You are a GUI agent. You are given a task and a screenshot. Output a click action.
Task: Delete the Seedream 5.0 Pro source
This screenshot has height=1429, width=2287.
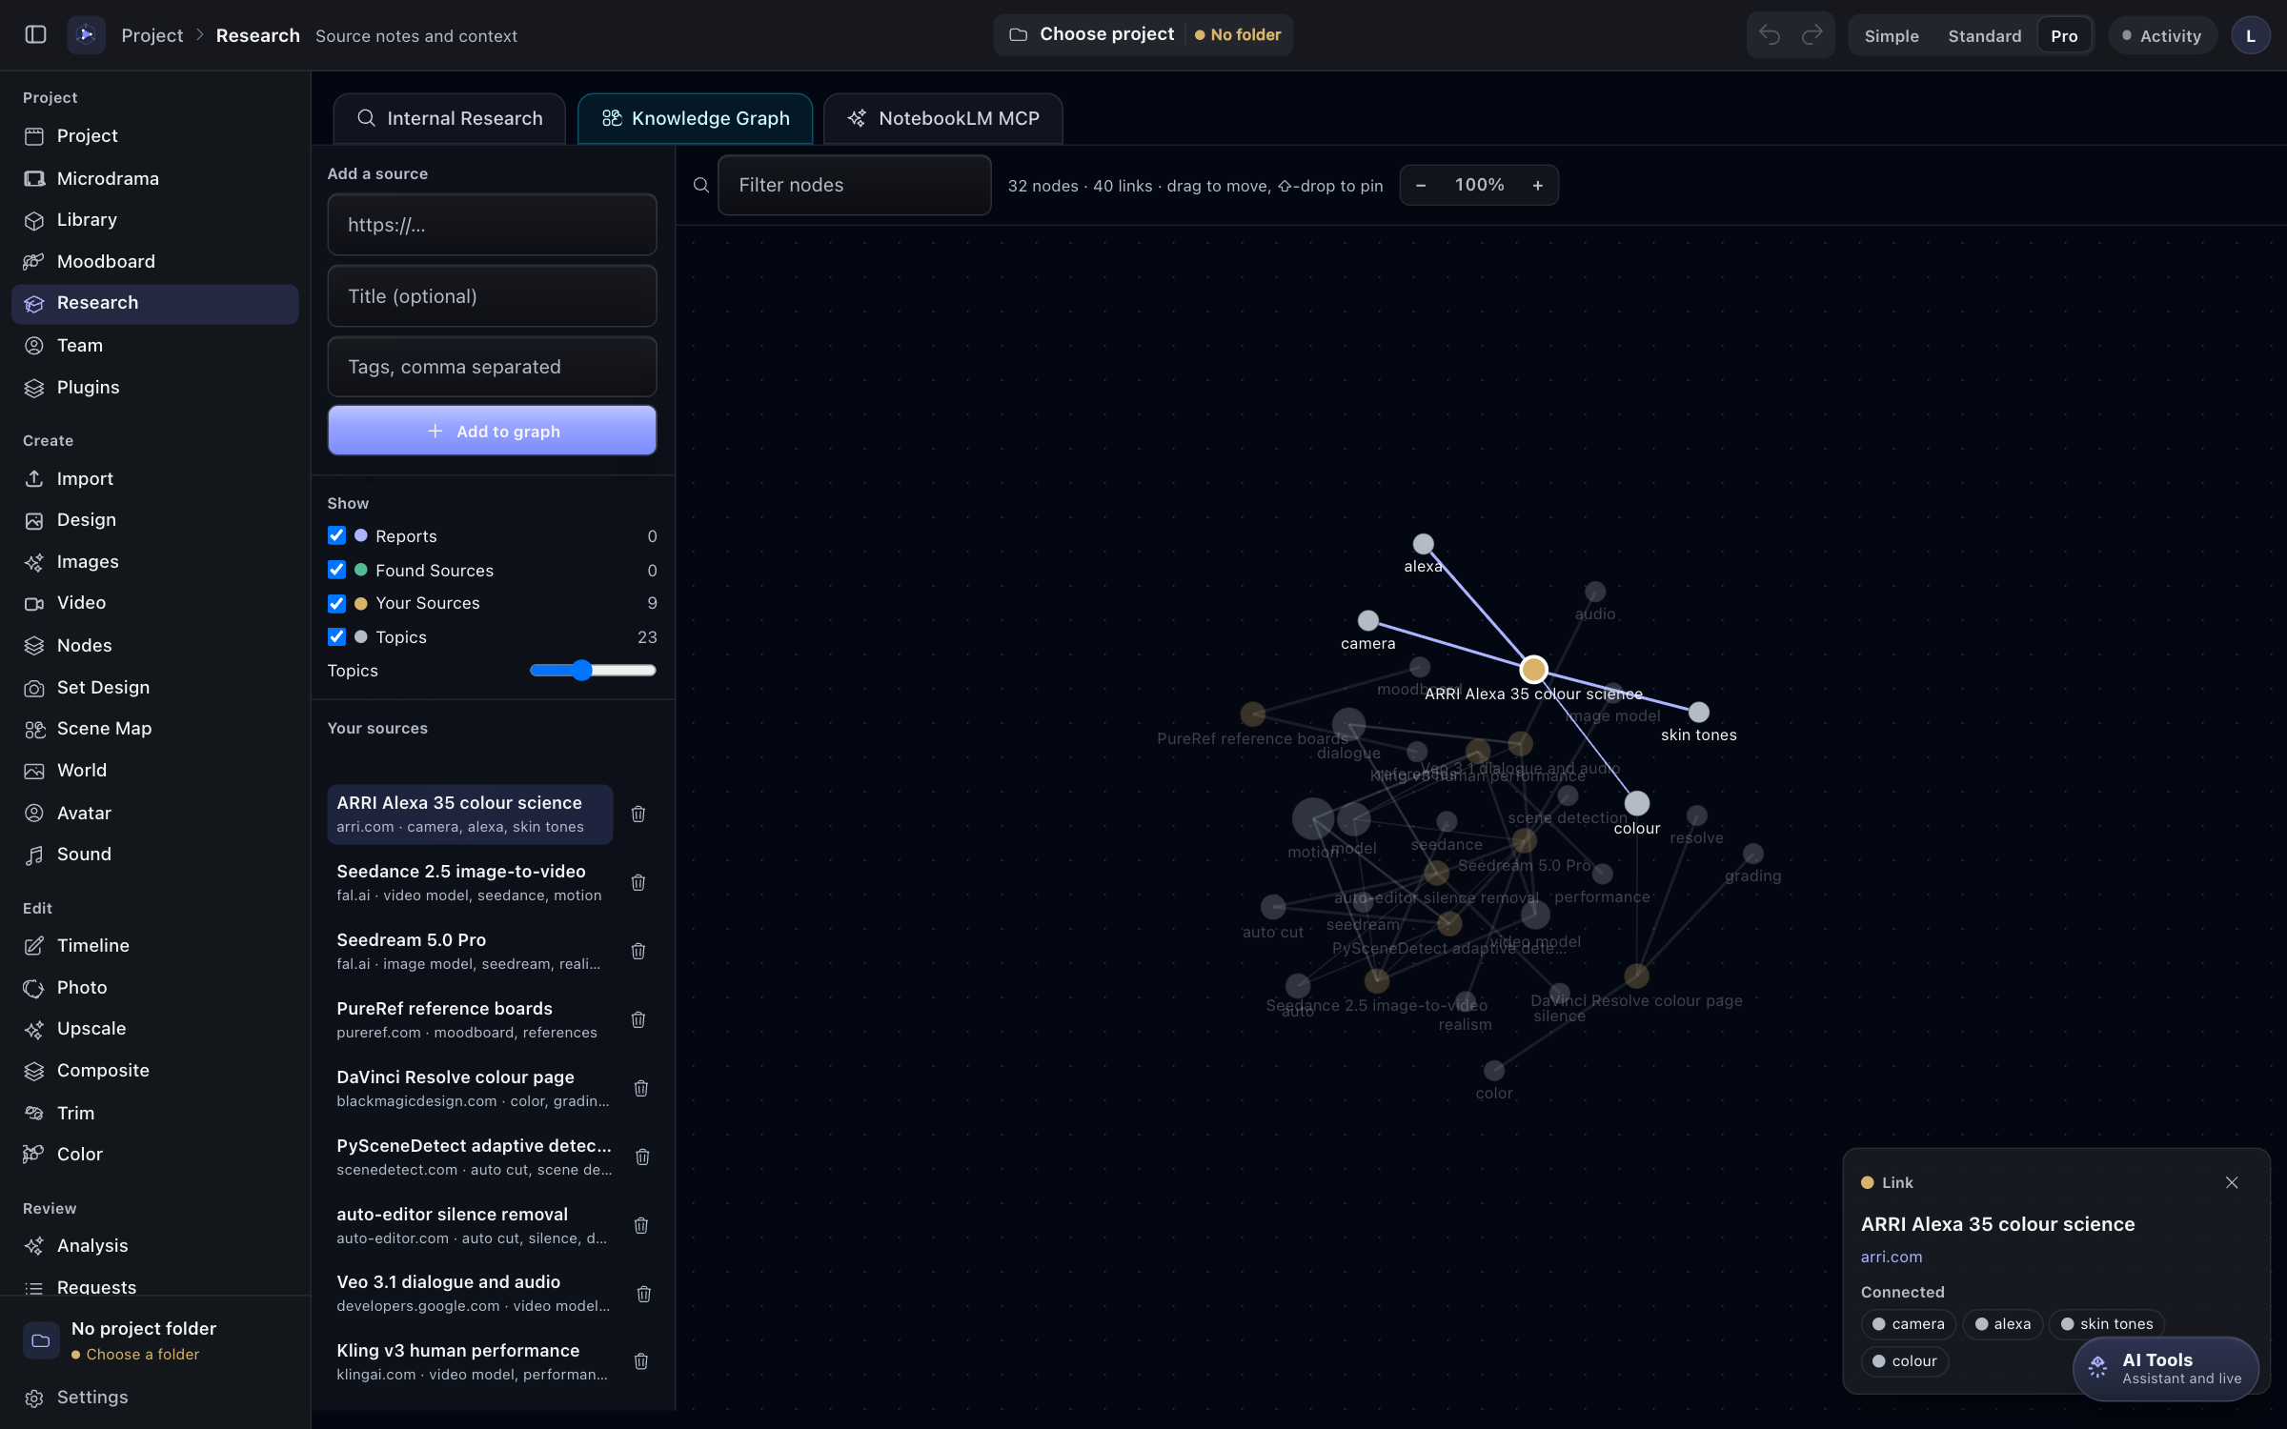[638, 951]
